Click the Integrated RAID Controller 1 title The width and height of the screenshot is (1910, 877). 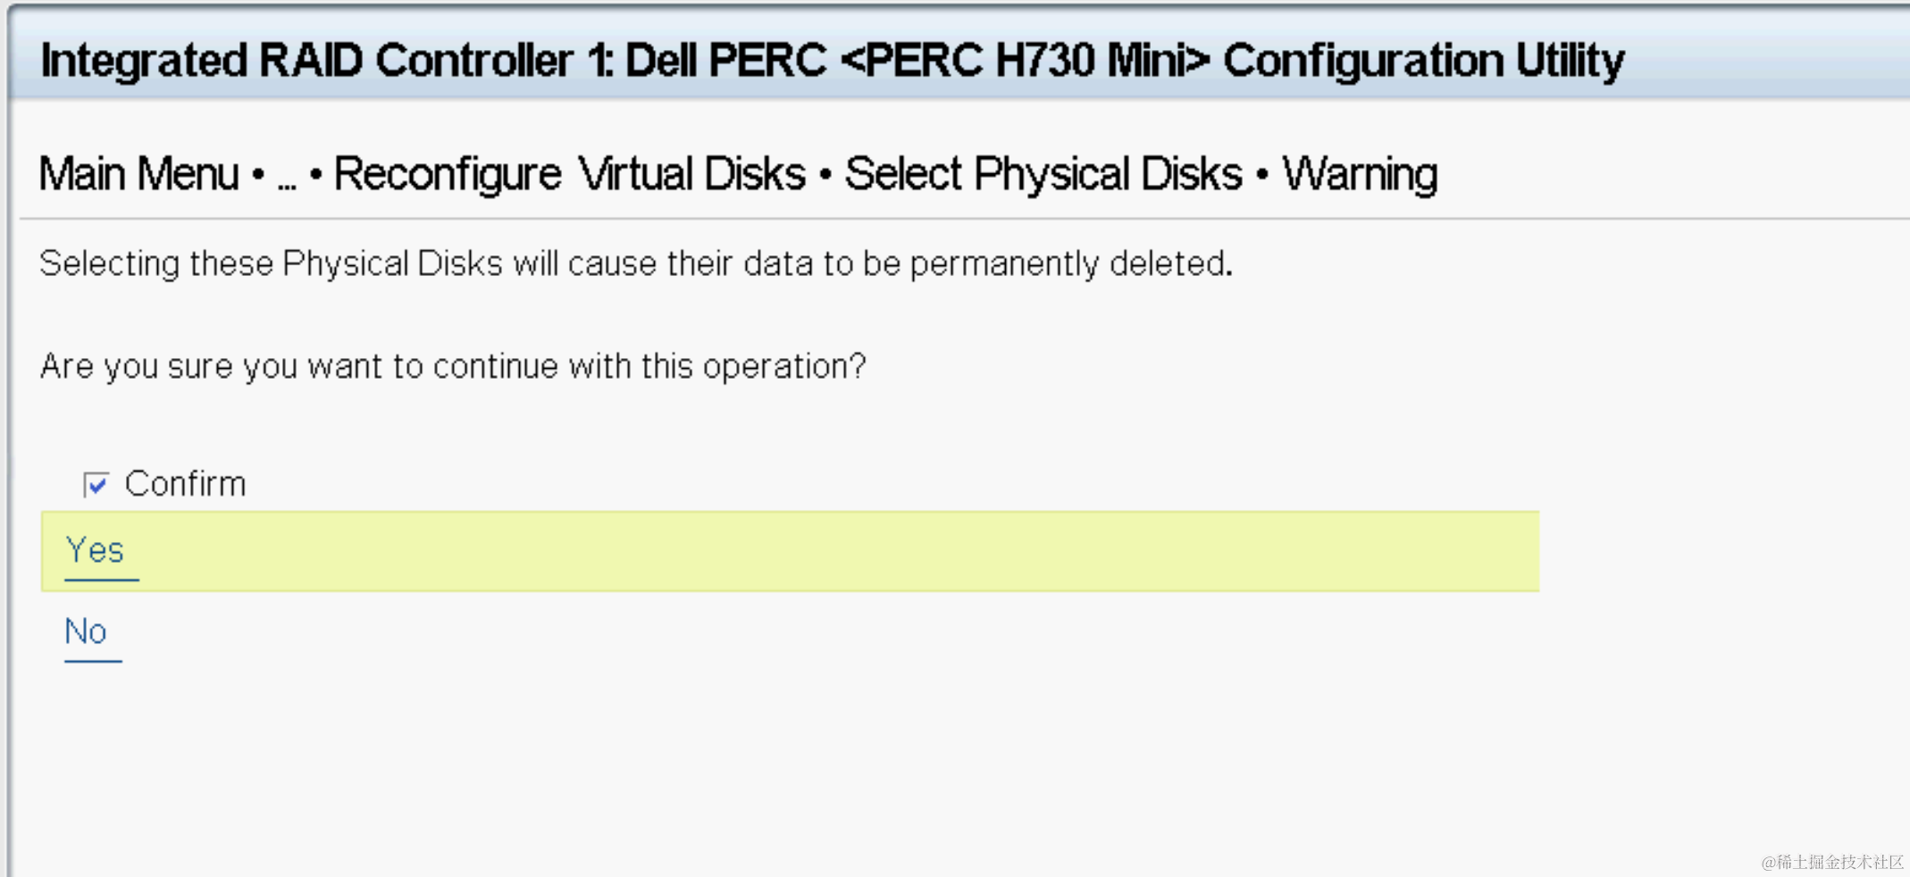(327, 61)
